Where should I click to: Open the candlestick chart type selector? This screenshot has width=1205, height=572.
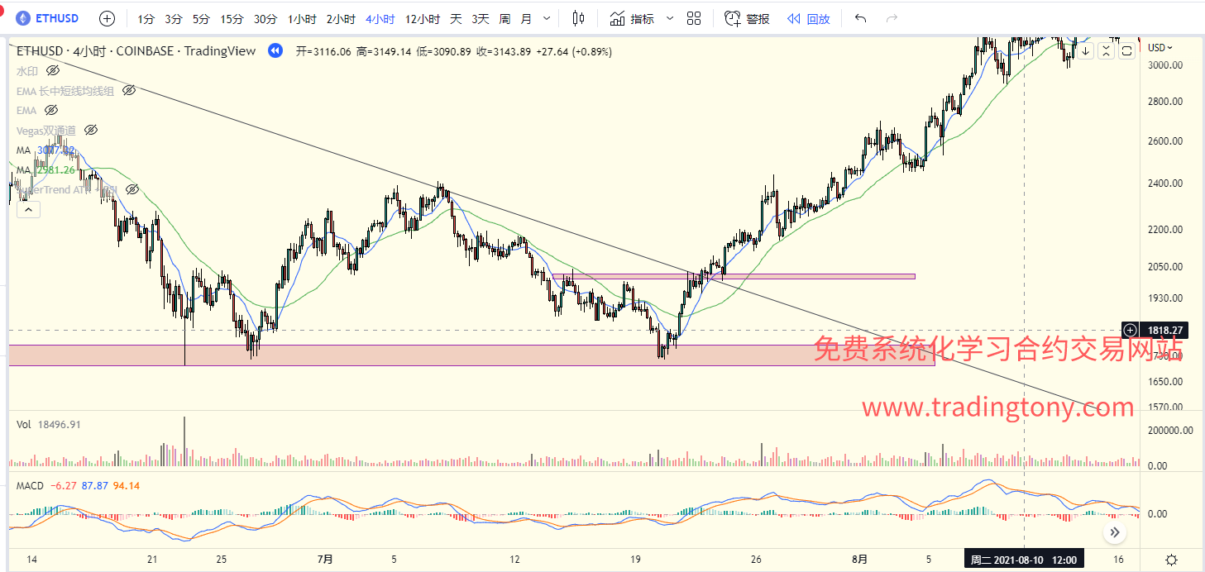[578, 18]
